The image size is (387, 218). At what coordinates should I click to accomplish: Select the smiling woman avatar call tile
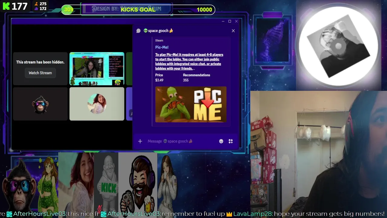tap(97, 104)
